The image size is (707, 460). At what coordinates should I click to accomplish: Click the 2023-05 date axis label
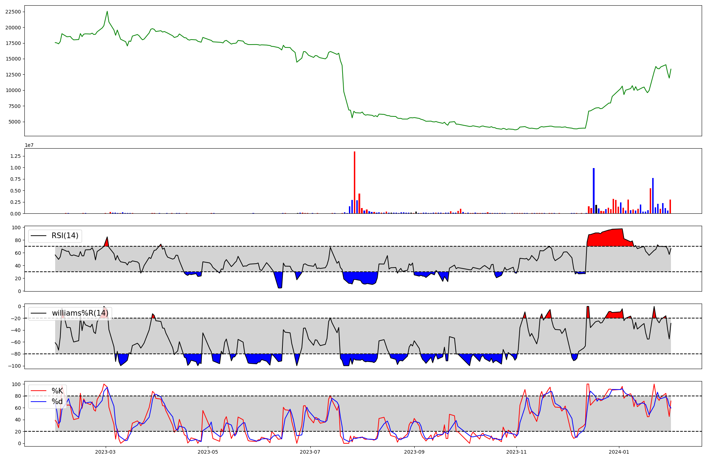[x=208, y=452]
